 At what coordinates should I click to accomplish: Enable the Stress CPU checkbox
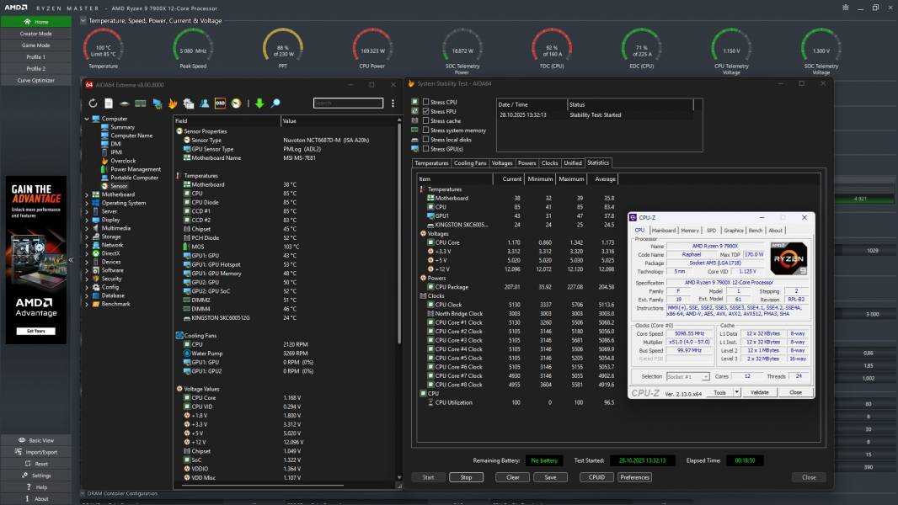(426, 102)
